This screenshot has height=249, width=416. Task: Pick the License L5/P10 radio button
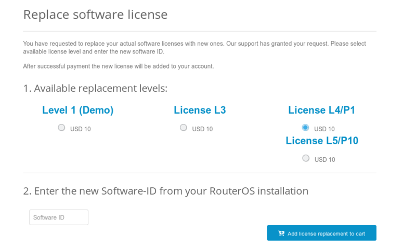point(306,158)
